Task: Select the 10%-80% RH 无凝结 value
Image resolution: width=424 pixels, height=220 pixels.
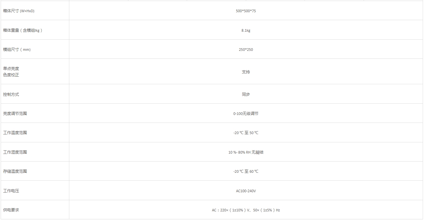Action: pos(246,152)
